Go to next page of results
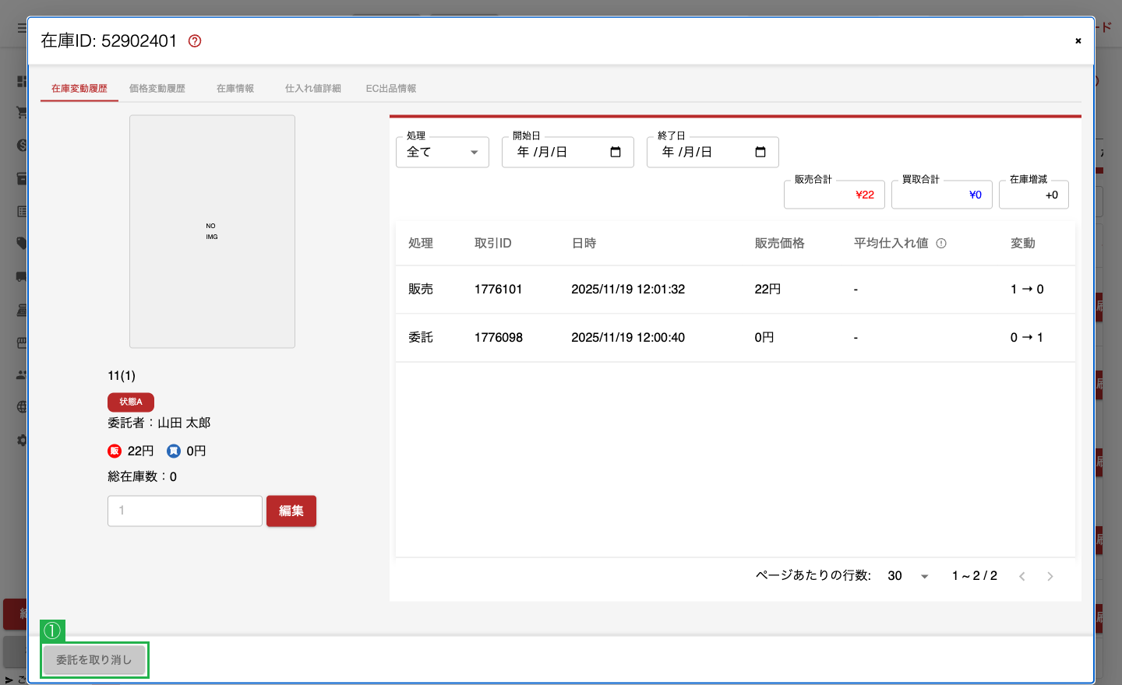The height and width of the screenshot is (685, 1122). (x=1050, y=576)
